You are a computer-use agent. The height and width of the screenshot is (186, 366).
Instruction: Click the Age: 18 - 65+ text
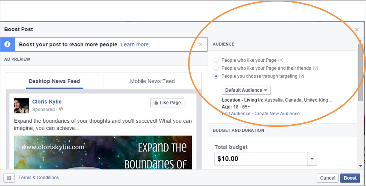pos(236,107)
